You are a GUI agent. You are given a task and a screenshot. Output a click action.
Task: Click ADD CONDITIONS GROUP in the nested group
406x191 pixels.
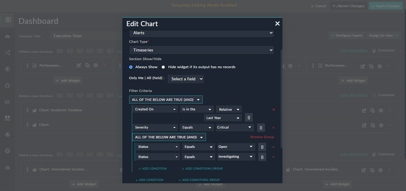(x=202, y=168)
